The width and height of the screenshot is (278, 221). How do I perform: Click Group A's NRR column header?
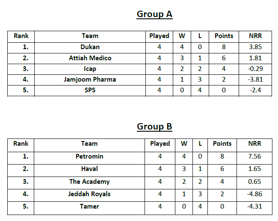tap(255, 36)
